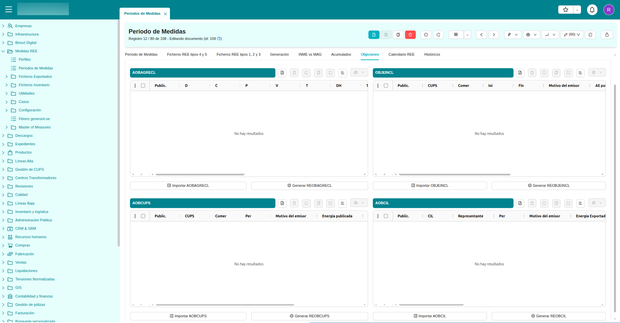Open the notifications bell

pos(592,10)
